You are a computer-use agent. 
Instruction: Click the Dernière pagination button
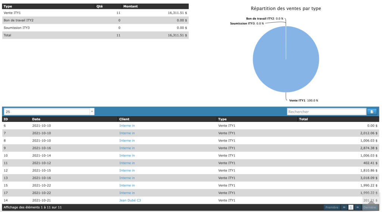370,207
